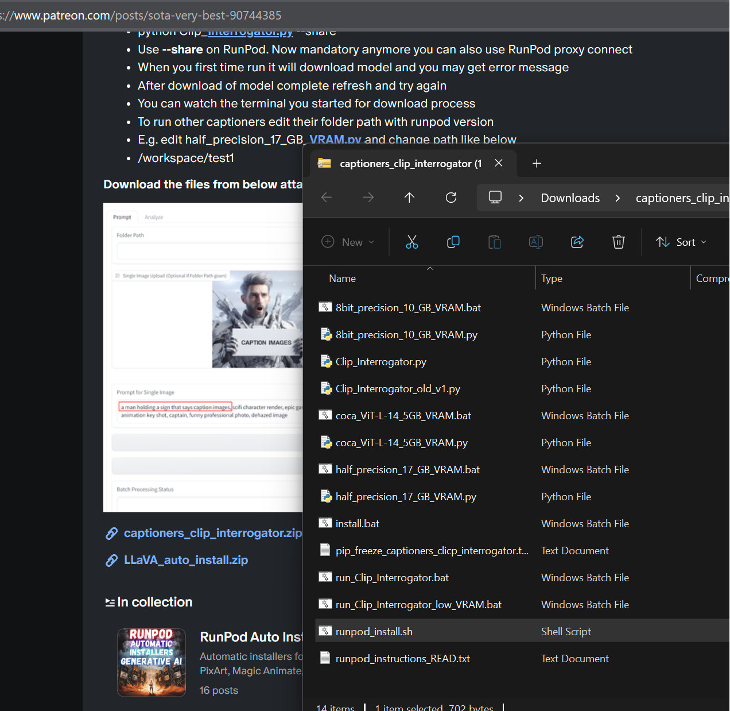Screen dimensions: 730x711
Task: Click the browser address bar URL
Action: [x=141, y=16]
